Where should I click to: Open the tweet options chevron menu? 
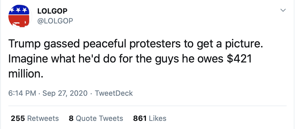coord(283,10)
